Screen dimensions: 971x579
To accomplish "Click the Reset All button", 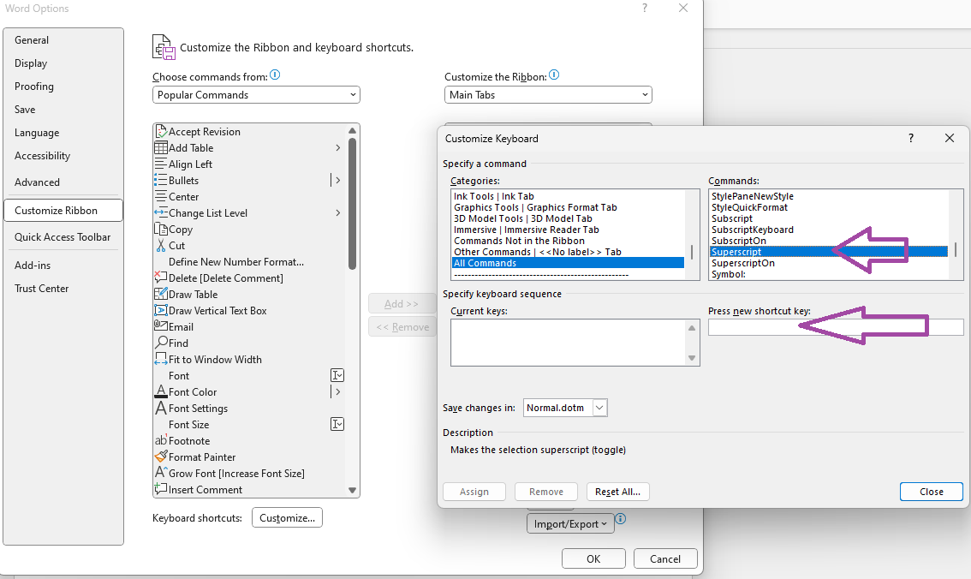I will coord(617,491).
